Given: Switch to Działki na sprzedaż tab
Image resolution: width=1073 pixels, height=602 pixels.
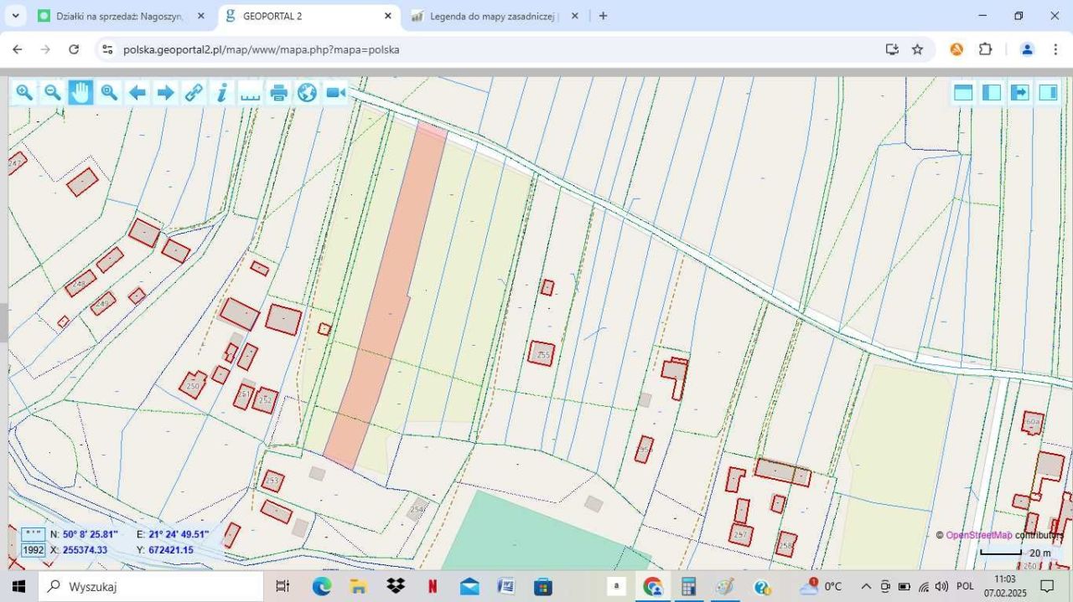Looking at the screenshot, I should coord(119,16).
